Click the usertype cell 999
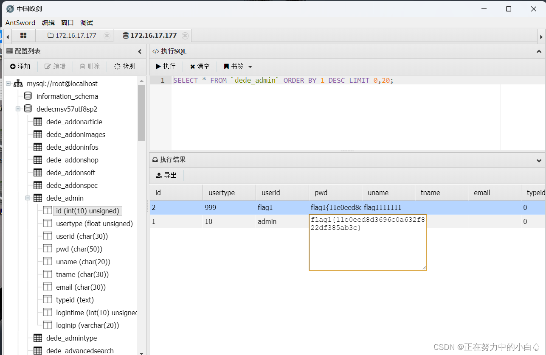The height and width of the screenshot is (355, 546). click(229, 208)
